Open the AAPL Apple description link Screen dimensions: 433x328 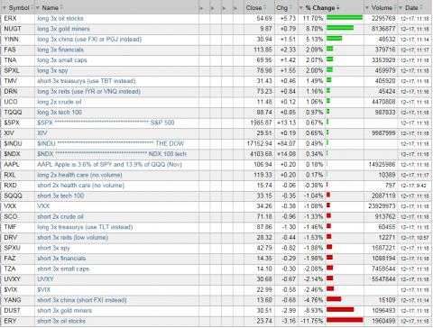point(109,164)
